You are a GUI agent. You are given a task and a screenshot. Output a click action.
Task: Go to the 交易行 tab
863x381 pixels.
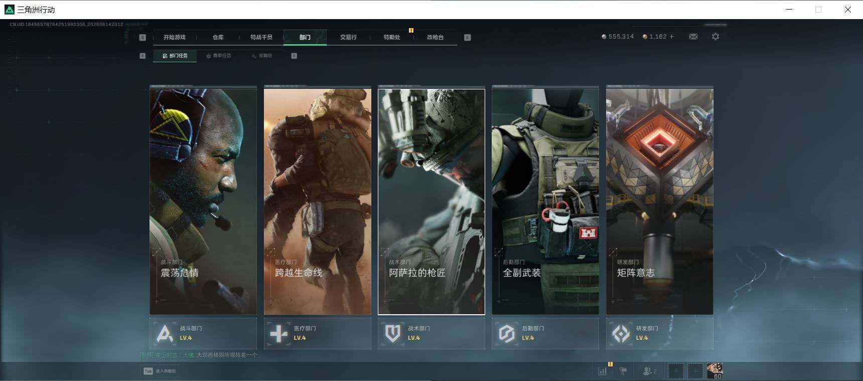348,37
